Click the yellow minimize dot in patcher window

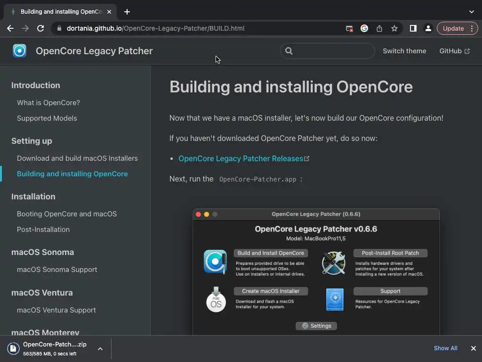click(x=207, y=214)
